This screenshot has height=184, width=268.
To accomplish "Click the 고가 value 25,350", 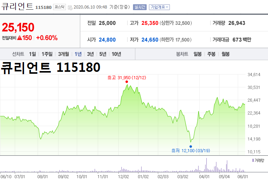I will [150, 23].
